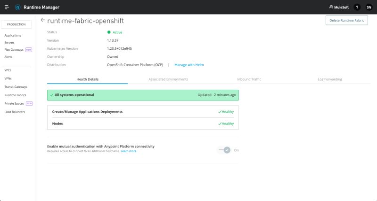
Task: Switch to the Log Forwarding tab
Action: pos(330,79)
